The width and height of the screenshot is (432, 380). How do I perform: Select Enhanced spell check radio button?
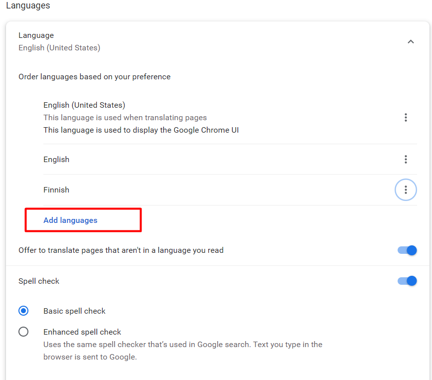pos(23,332)
